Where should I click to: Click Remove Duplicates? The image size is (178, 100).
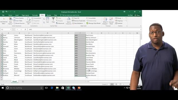(x=78, y=21)
